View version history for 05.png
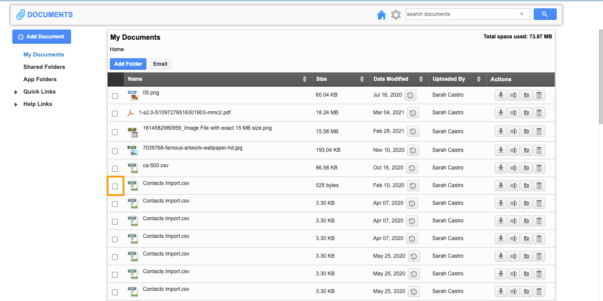 click(x=410, y=95)
